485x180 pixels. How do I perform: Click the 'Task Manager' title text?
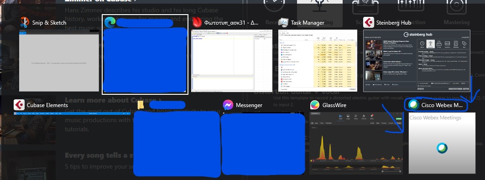[x=308, y=22]
